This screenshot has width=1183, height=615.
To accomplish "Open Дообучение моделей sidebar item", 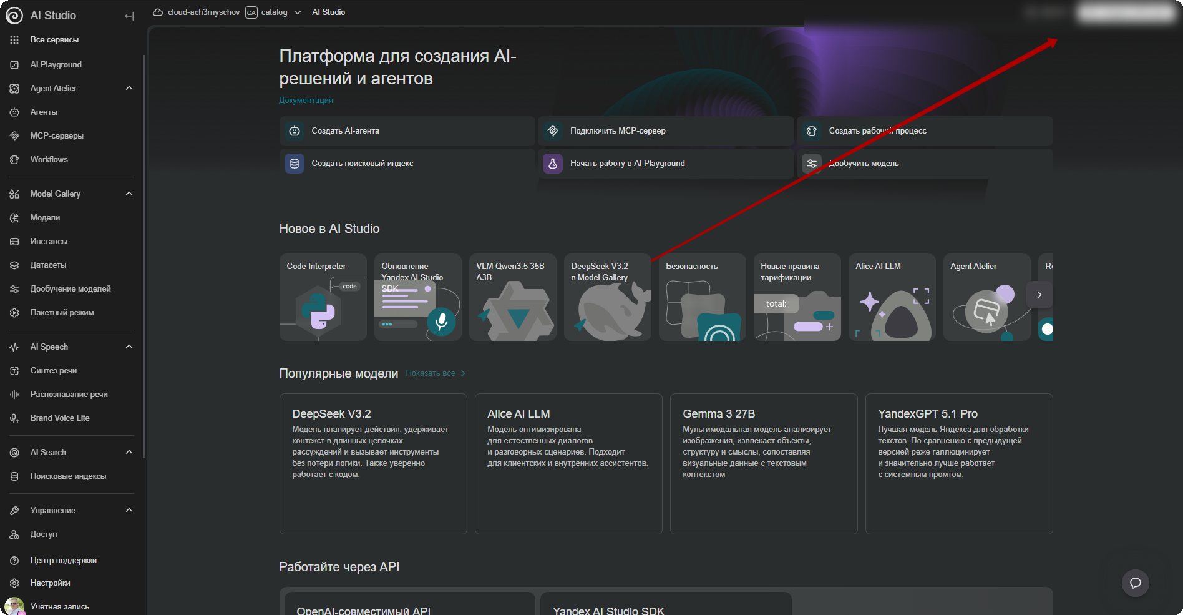I will coord(72,289).
